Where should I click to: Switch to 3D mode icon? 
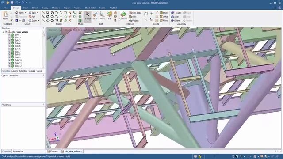pyautogui.click(x=80, y=21)
